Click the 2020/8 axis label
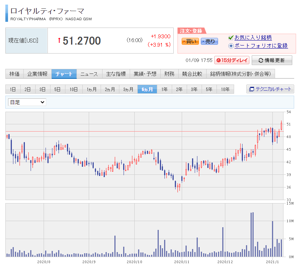 (x=44, y=262)
